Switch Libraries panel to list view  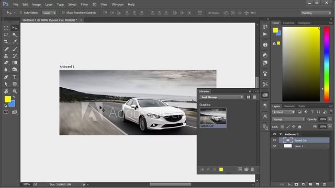click(254, 97)
